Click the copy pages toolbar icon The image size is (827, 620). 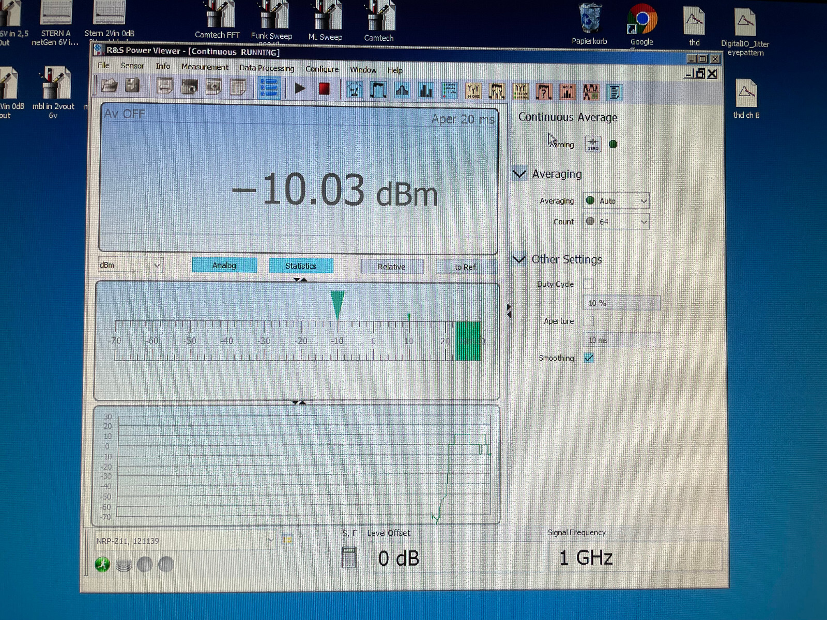click(x=238, y=87)
